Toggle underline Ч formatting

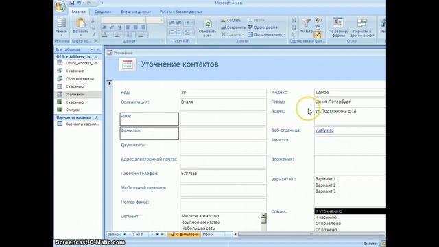pos(119,27)
